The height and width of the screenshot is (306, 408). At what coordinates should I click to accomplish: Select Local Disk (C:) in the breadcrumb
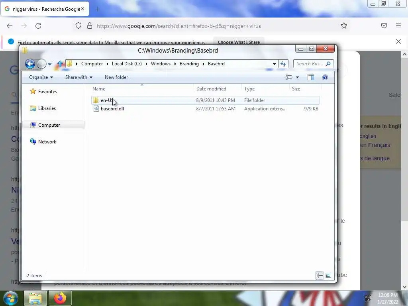tap(127, 64)
